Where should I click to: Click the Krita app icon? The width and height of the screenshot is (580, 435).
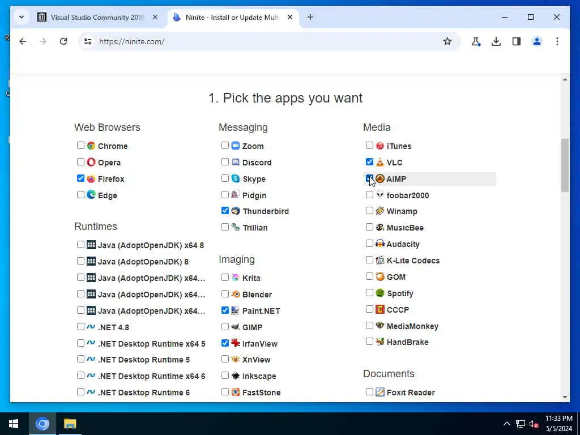[x=236, y=278]
